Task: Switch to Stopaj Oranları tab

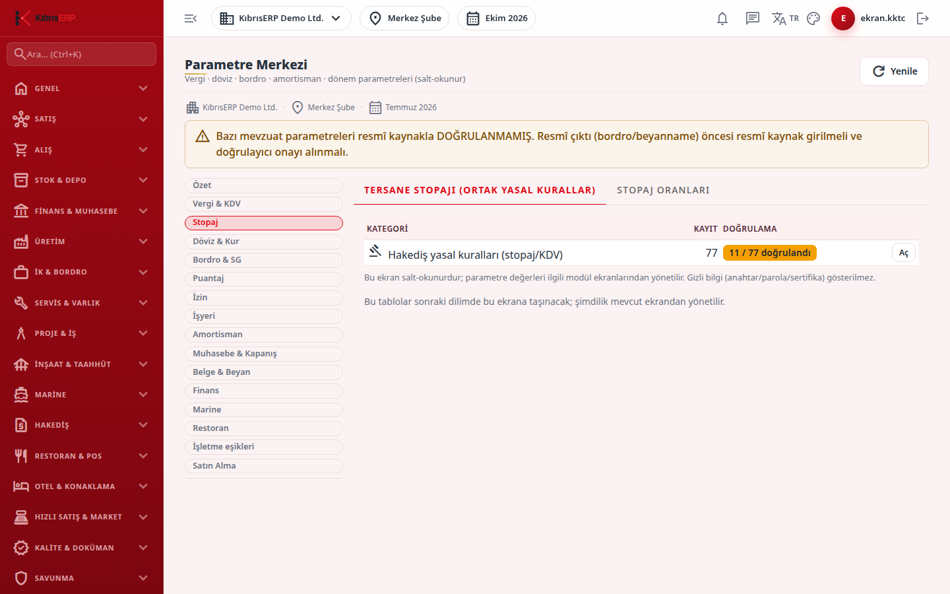Action: [663, 190]
